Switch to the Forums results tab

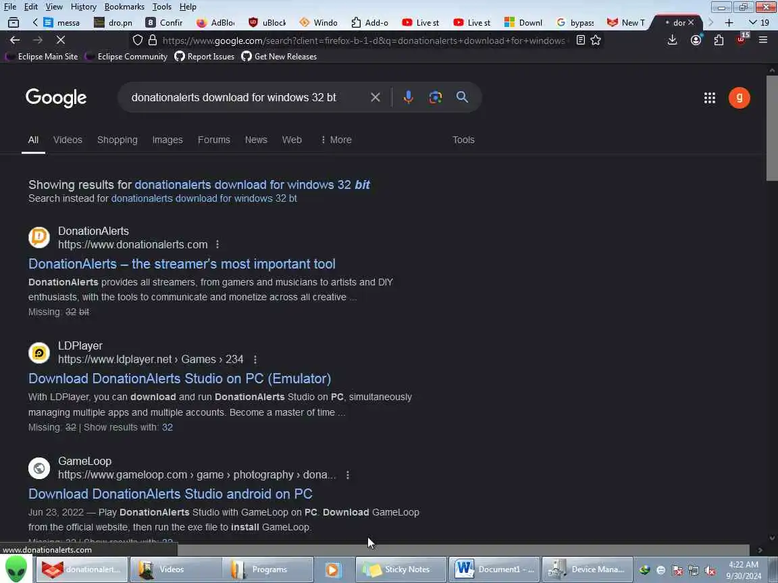coord(214,140)
